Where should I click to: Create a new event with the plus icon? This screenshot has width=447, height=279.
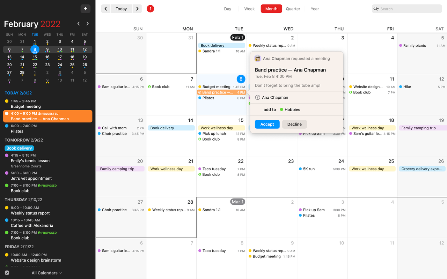(85, 8)
